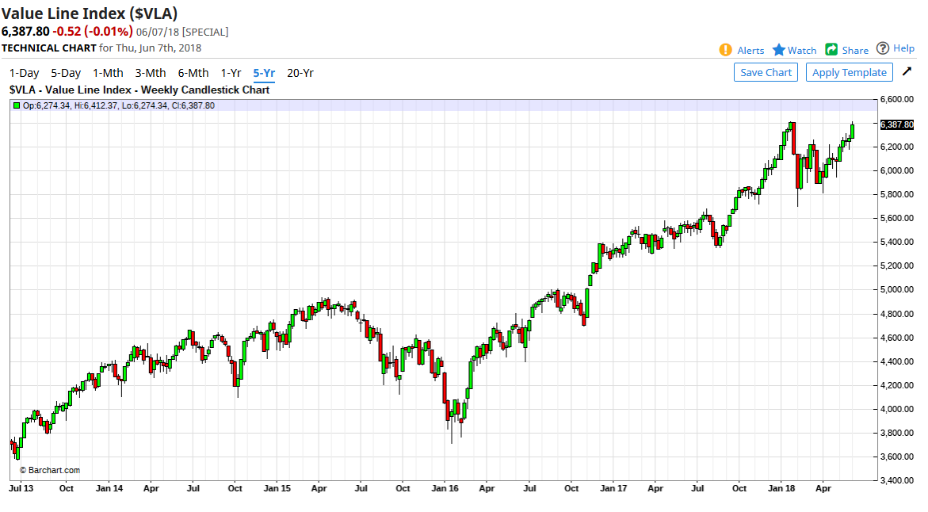Show the 20-Yr chart period
928x512 pixels.
(x=300, y=73)
